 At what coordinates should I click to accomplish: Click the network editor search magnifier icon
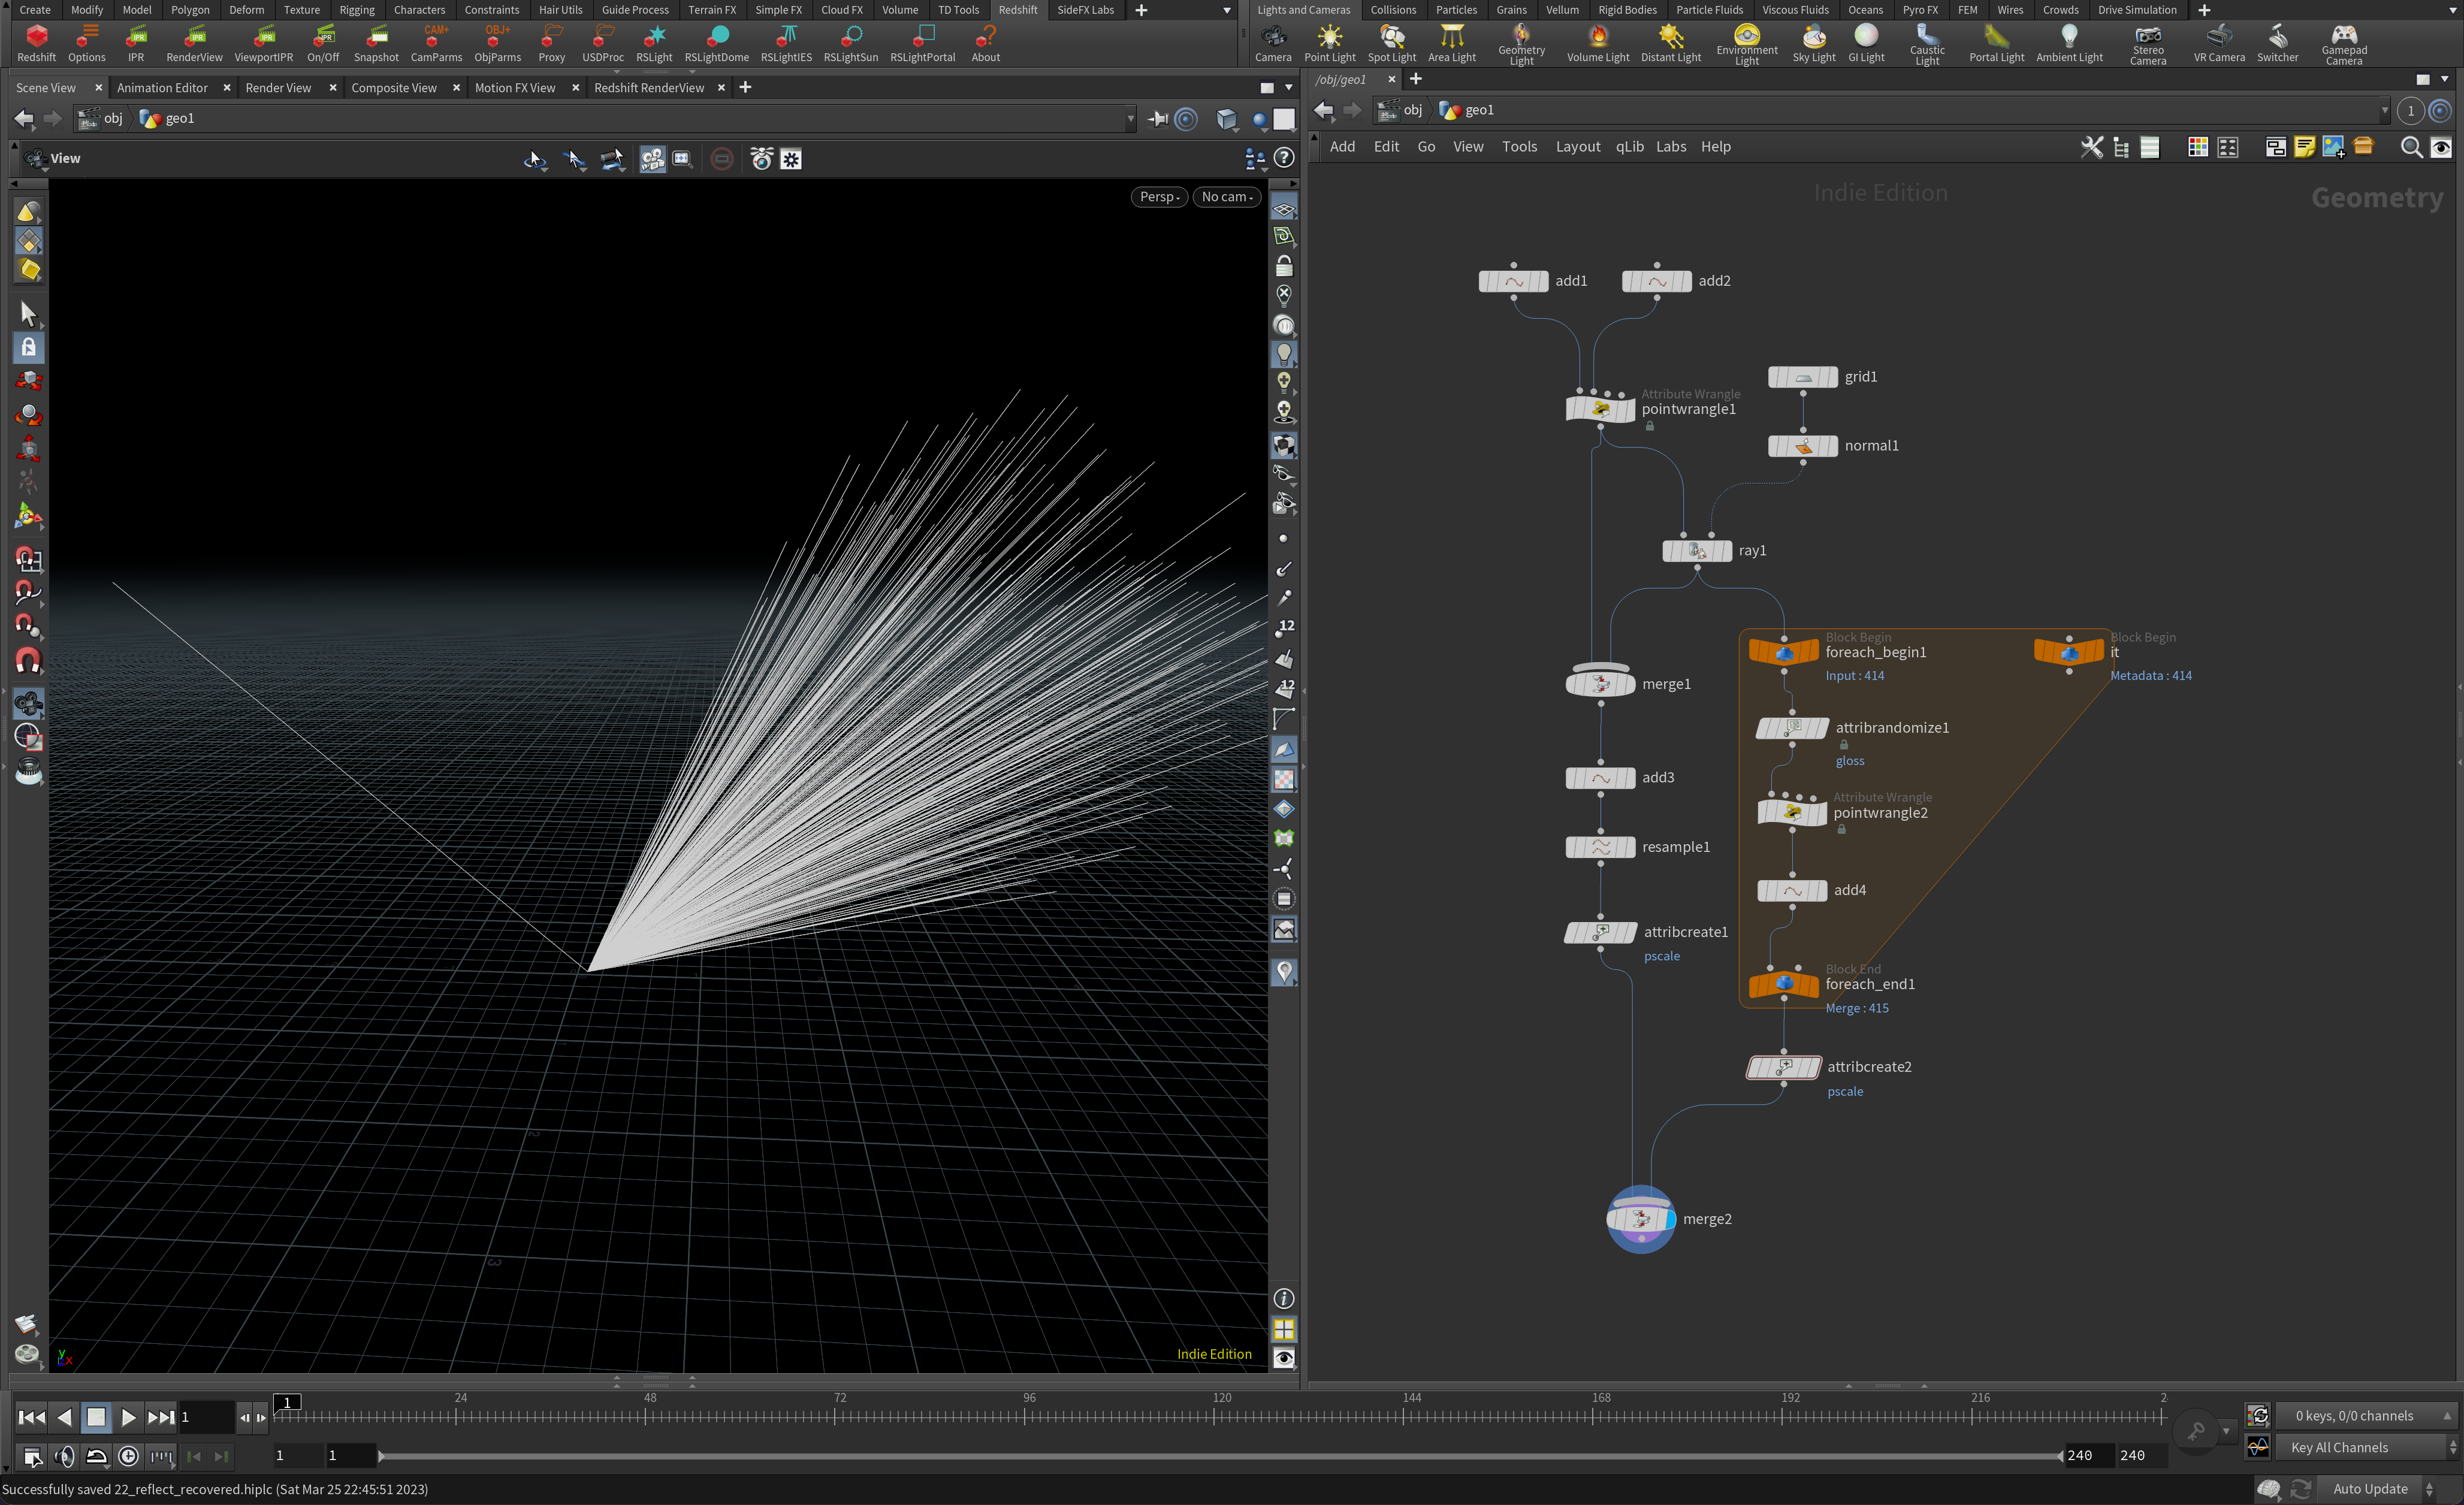click(x=2411, y=147)
